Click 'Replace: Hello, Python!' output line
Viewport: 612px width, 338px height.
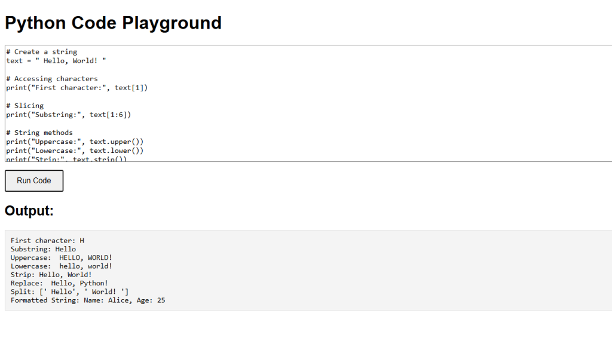[59, 283]
